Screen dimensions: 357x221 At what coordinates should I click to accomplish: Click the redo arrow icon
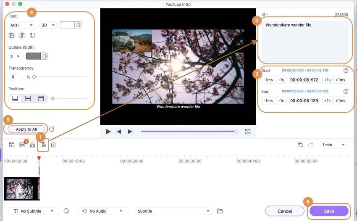point(311,145)
